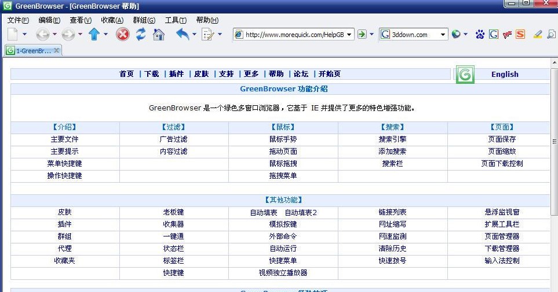Click the scrollbar up arrow
Image resolution: width=558 pixels, height=292 pixels.
click(x=554, y=62)
